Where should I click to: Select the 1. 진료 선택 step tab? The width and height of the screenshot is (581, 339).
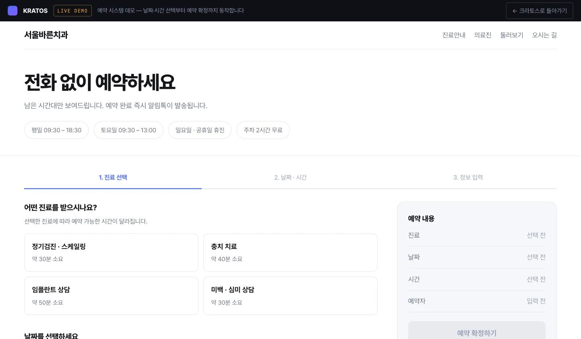(113, 178)
